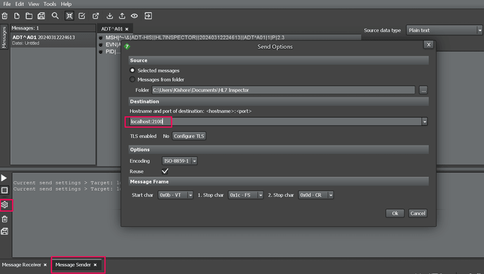Clear the sender log with its trash icon
Viewport: 484px width, 274px height.
4,219
